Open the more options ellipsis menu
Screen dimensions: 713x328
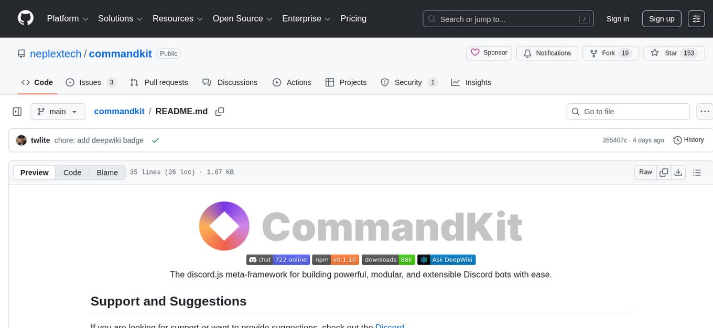[x=705, y=111]
